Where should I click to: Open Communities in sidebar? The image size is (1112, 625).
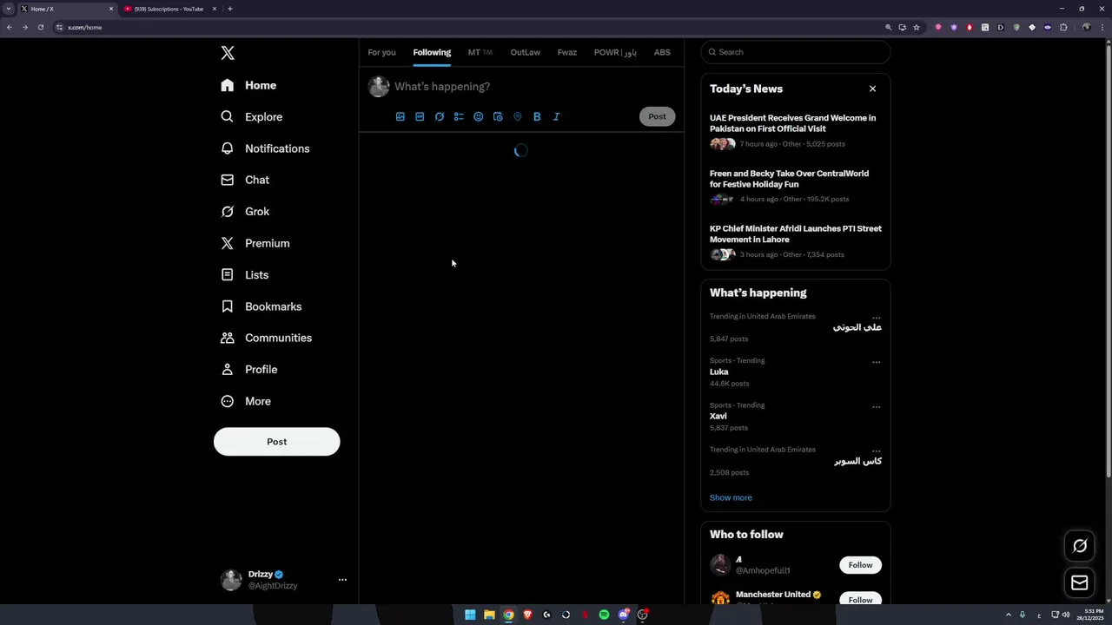pos(266,338)
